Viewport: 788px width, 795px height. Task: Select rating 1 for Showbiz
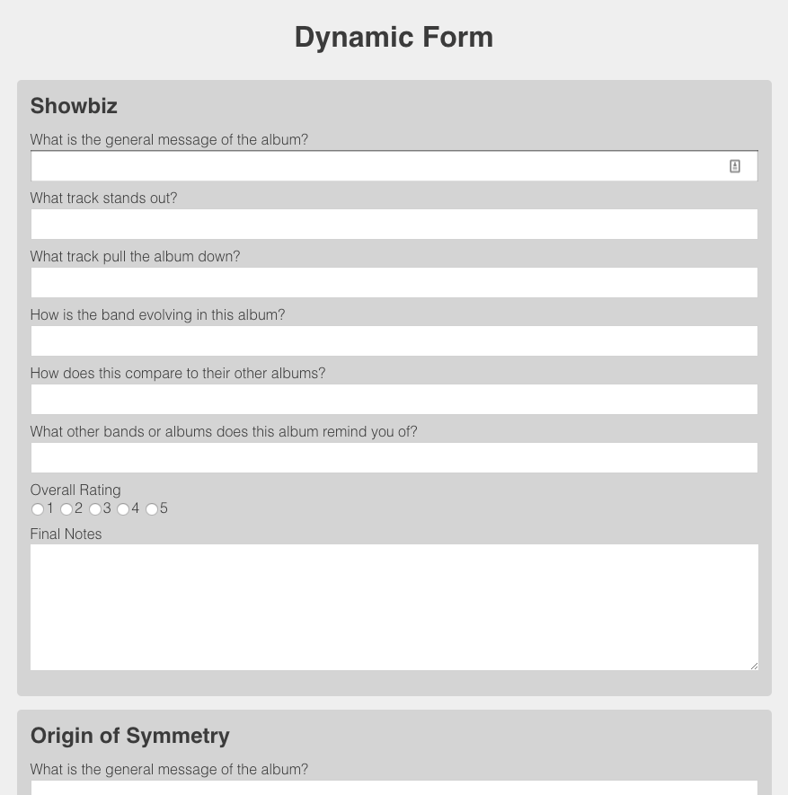point(38,508)
